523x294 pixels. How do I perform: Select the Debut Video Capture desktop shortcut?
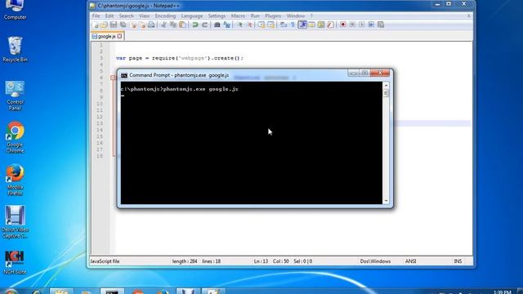pos(15,222)
